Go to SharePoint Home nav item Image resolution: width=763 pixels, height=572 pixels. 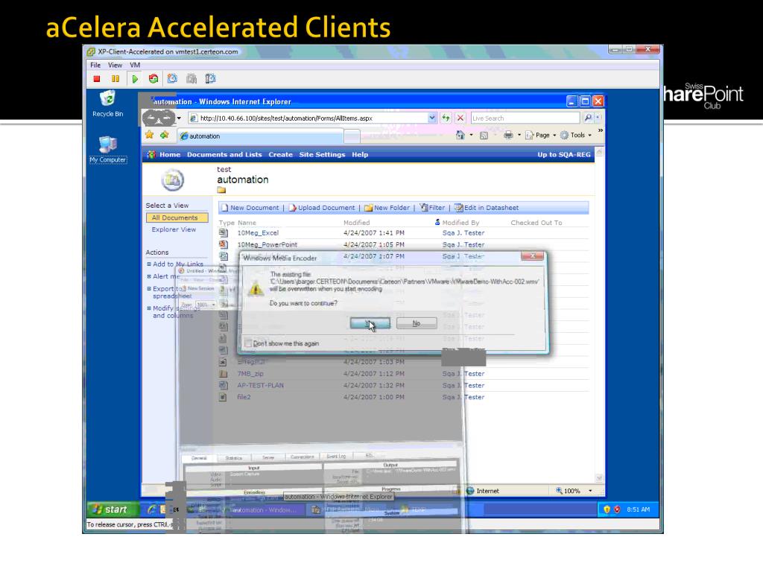click(170, 155)
